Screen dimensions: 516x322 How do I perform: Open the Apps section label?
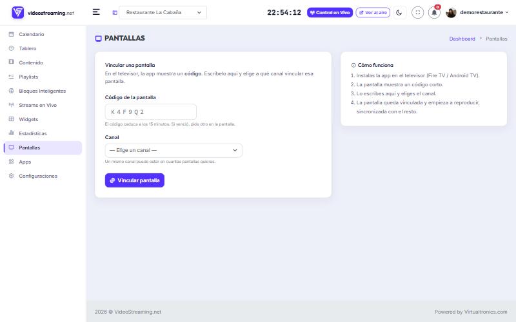click(25, 162)
